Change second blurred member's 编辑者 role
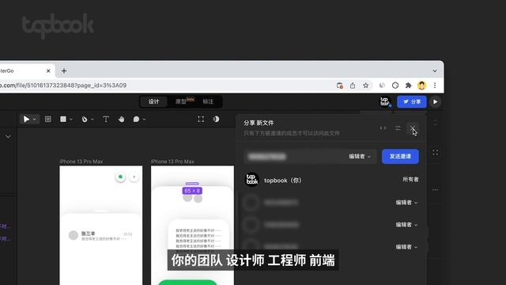The width and height of the screenshot is (506, 285). (x=406, y=225)
